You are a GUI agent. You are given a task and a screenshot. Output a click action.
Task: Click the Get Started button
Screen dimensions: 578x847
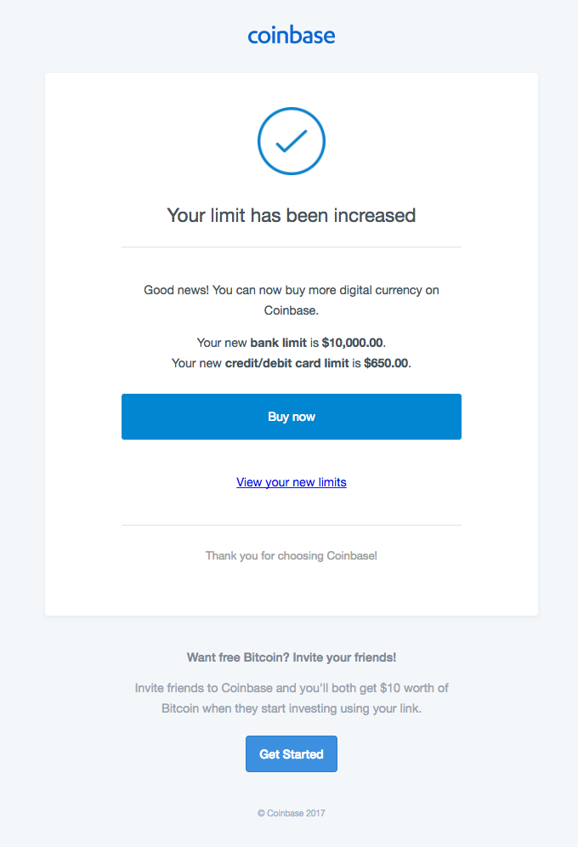tap(292, 753)
